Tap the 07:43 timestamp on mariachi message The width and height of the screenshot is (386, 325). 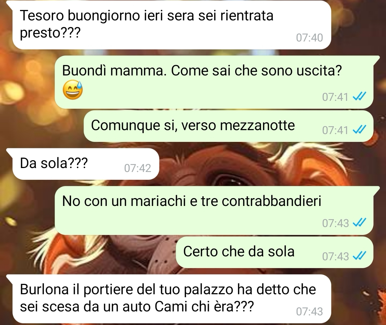pyautogui.click(x=335, y=223)
